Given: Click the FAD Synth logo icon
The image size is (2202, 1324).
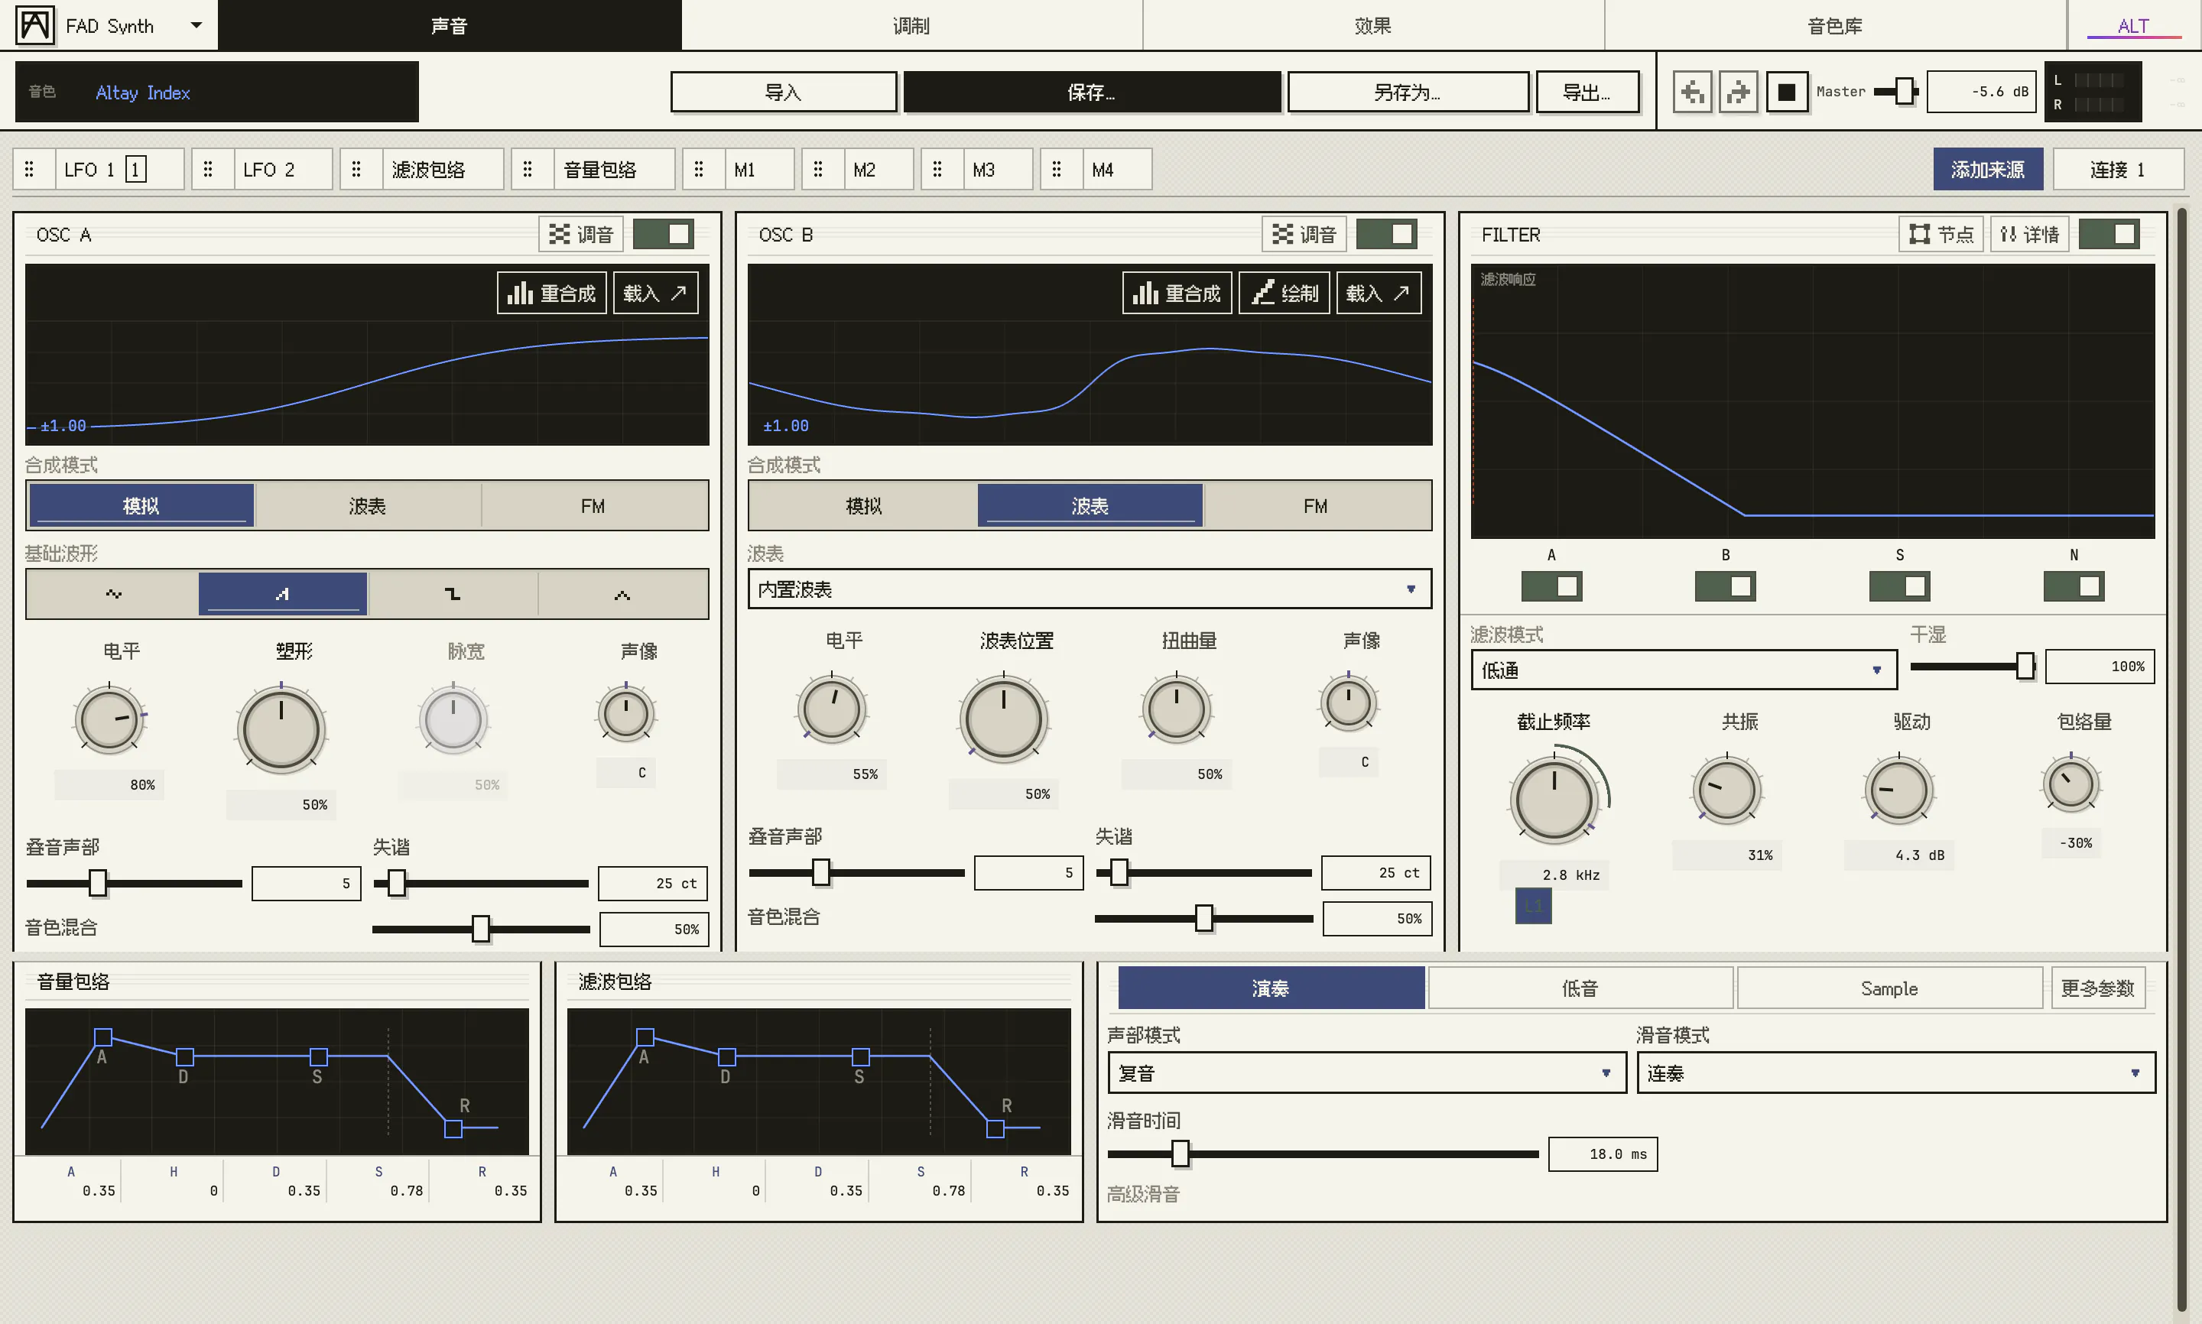Looking at the screenshot, I should click(x=35, y=25).
